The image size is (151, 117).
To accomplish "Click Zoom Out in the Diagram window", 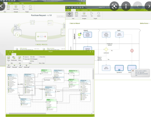I will (26, 59).
